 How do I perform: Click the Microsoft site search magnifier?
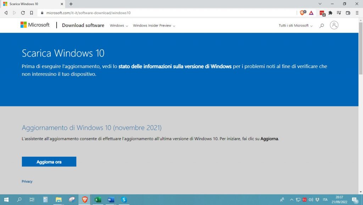pos(322,26)
